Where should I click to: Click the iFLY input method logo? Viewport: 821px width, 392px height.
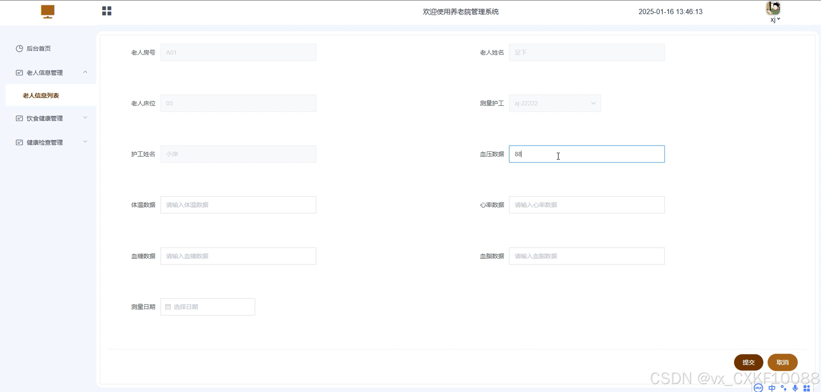[758, 388]
